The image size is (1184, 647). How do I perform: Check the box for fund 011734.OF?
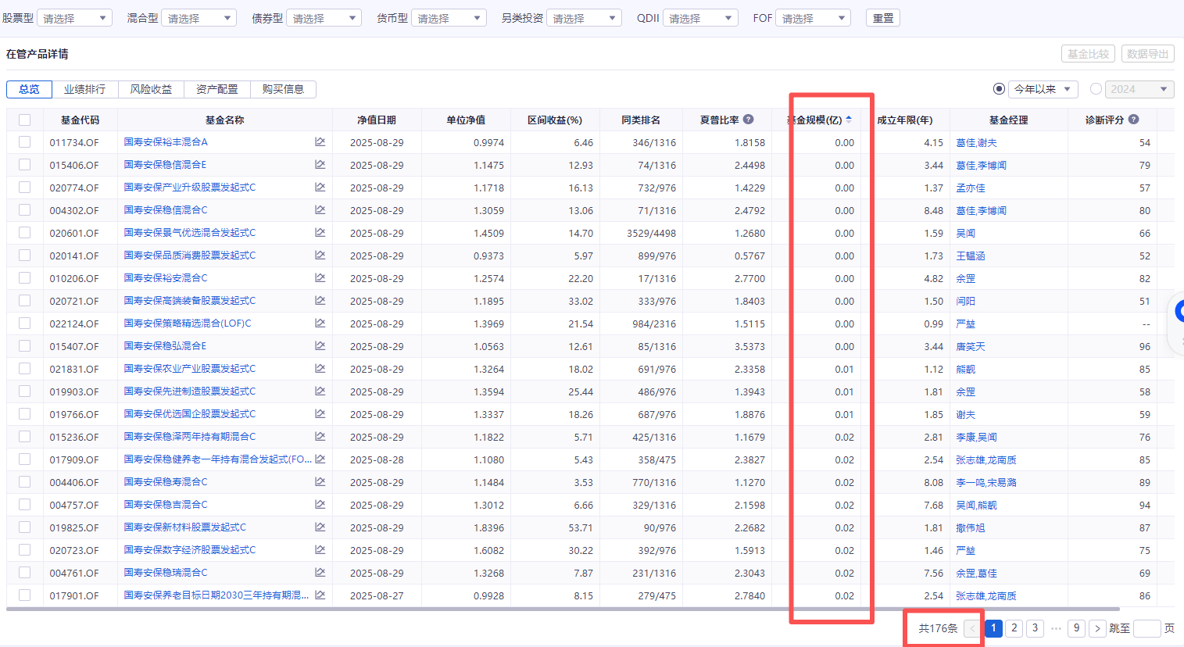24,142
